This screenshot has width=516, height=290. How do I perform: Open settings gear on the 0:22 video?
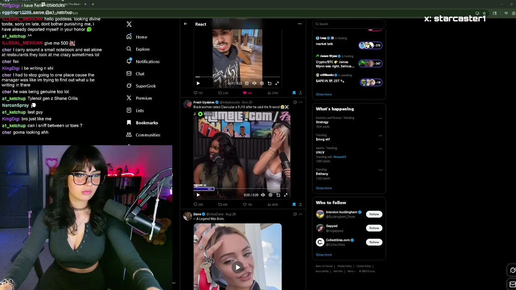(x=262, y=83)
